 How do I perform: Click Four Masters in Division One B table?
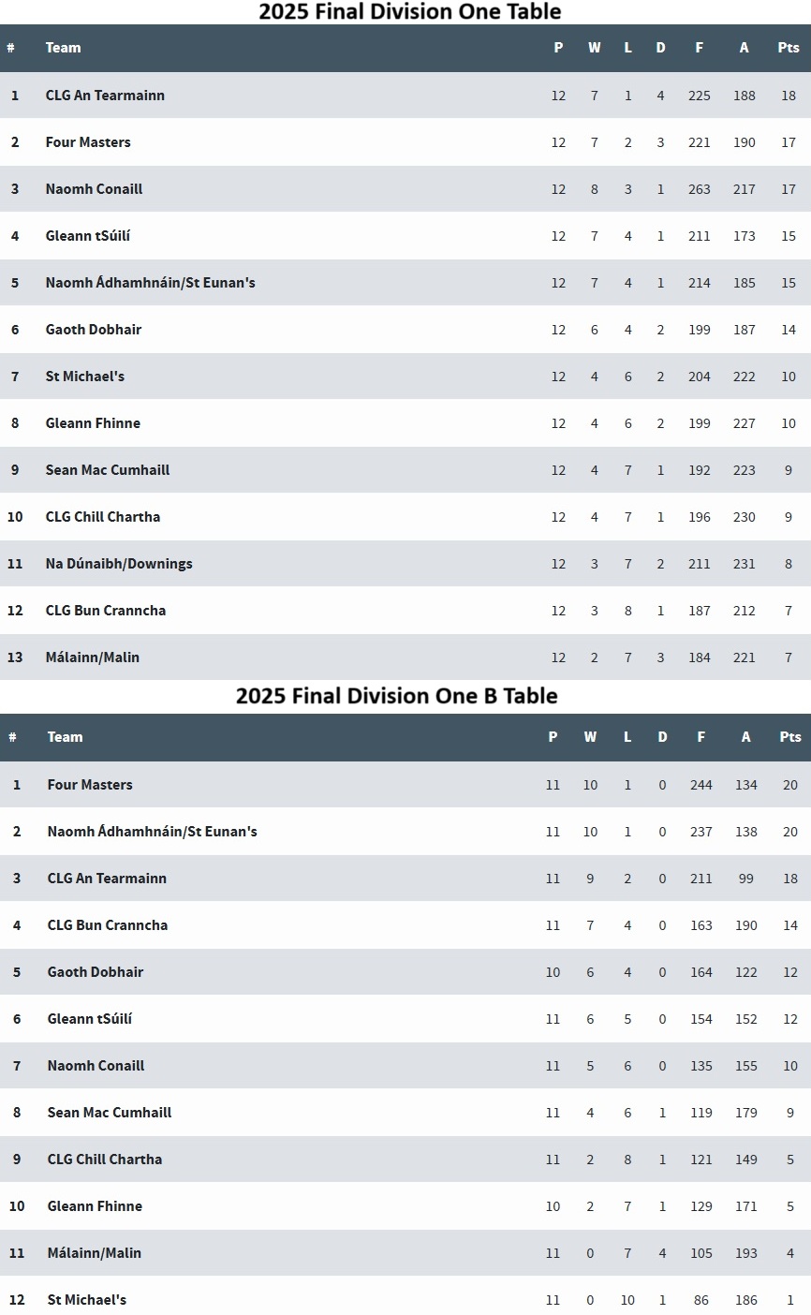pyautogui.click(x=90, y=785)
